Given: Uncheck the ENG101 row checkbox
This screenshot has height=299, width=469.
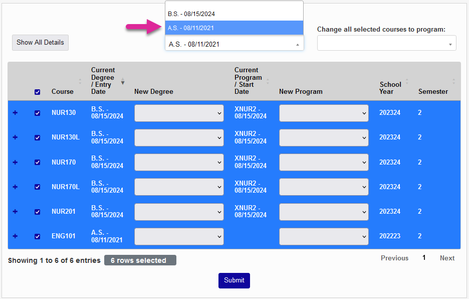Looking at the screenshot, I should [x=38, y=236].
